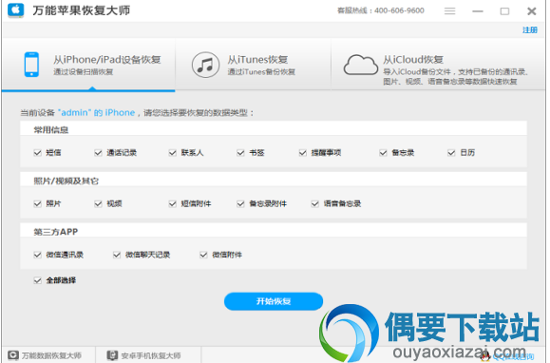Click the app logo icon in title bar
550x363 pixels.
[16, 10]
